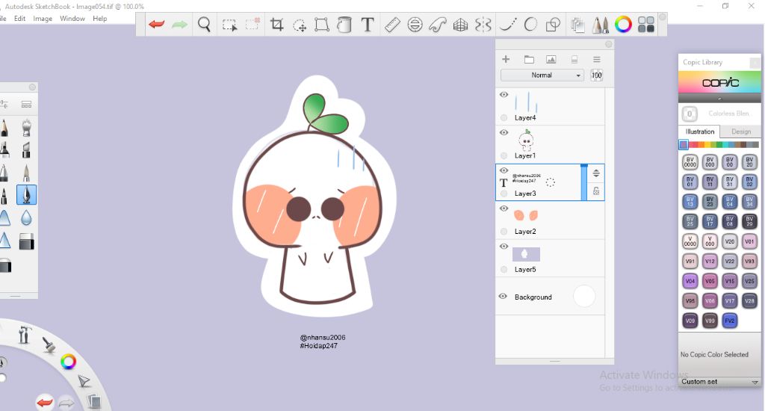Hide Layer4 using its eye icon
This screenshot has width=765, height=411.
point(504,95)
